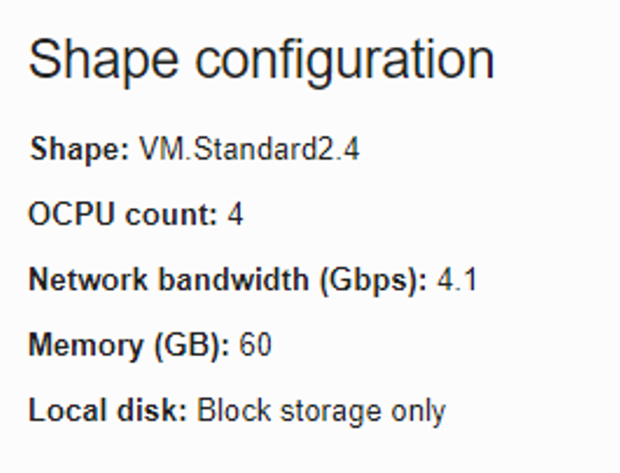Click the bold "Local disk:" label
The width and height of the screenshot is (620, 473).
tap(108, 411)
